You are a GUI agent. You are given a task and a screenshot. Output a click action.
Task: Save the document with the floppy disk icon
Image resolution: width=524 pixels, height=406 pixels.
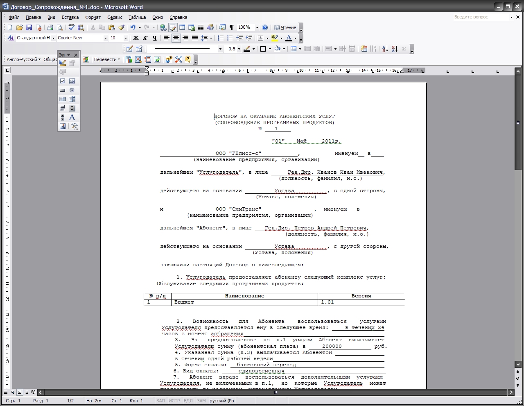coord(29,27)
